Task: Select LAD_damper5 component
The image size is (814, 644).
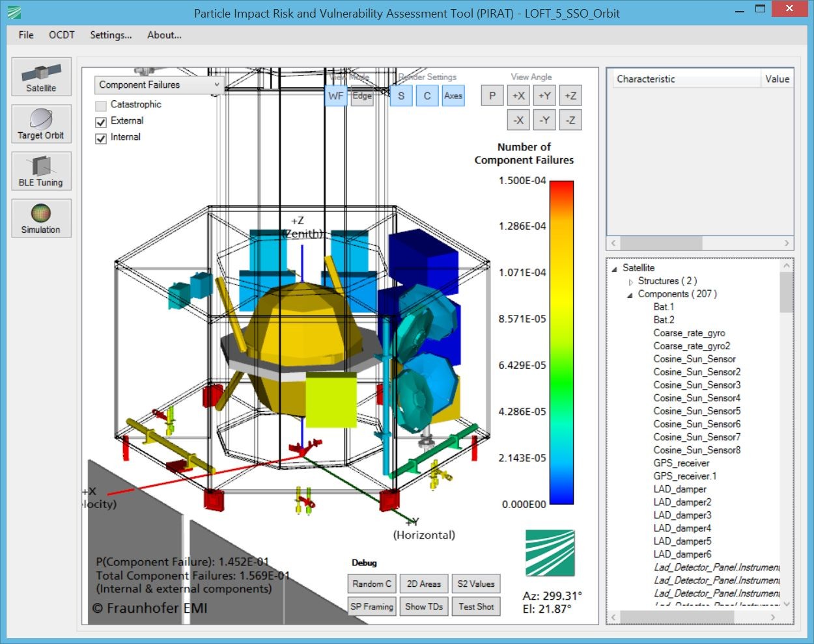Action: click(682, 541)
